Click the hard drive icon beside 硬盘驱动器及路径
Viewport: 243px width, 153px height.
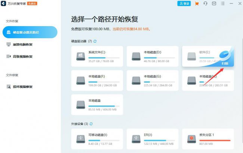[x=9, y=32]
